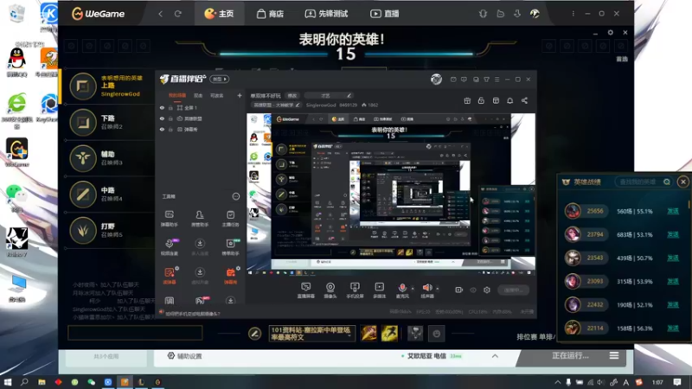Collapse the 工具箱 panel circle button
Viewport: 692px width, 389px height.
coord(235,196)
